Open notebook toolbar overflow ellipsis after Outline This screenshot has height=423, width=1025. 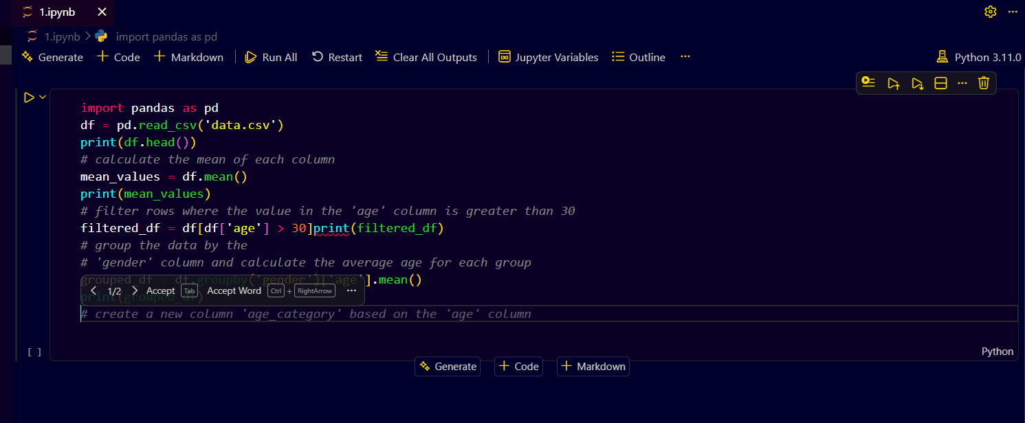click(x=685, y=57)
